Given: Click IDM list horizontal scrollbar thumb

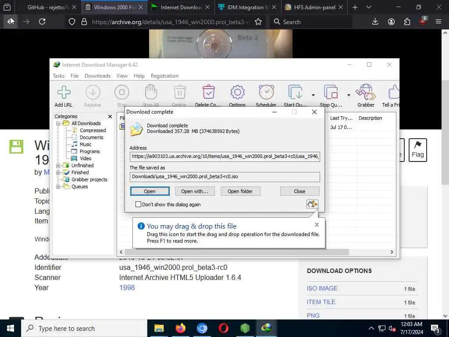Looking at the screenshot, I should [236, 252].
